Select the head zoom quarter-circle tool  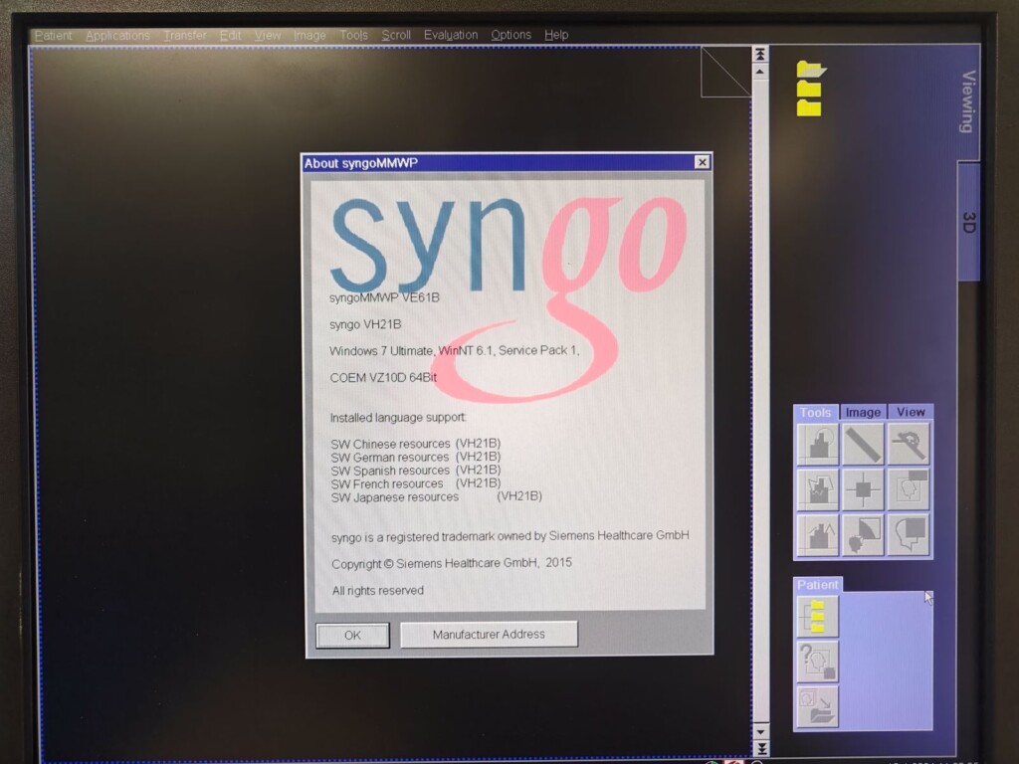863,534
